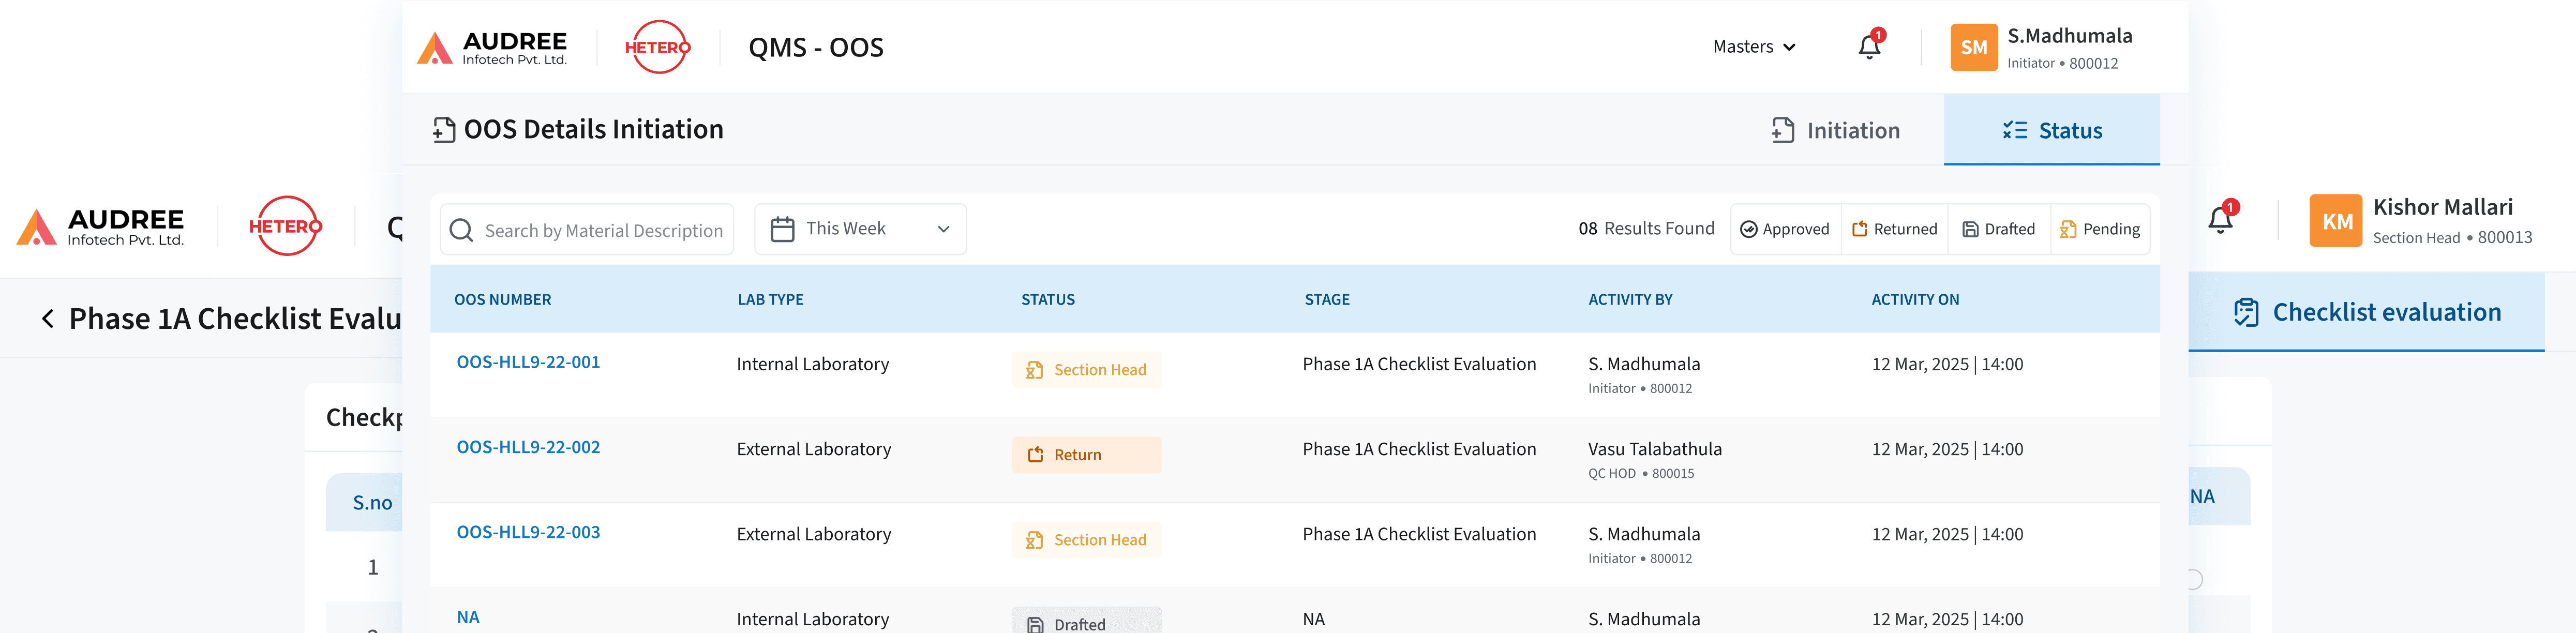This screenshot has height=633, width=2576.
Task: Open the notification bell with badge
Action: pyautogui.click(x=1869, y=46)
